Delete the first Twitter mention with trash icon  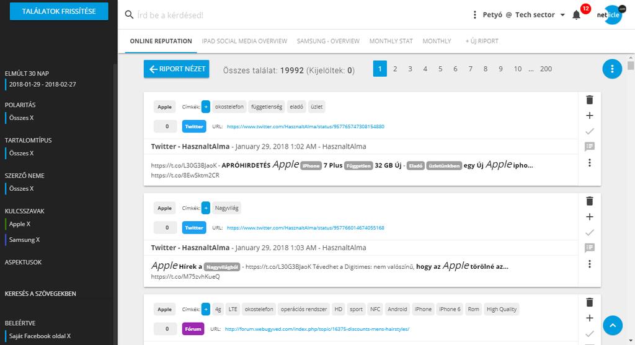click(x=590, y=100)
